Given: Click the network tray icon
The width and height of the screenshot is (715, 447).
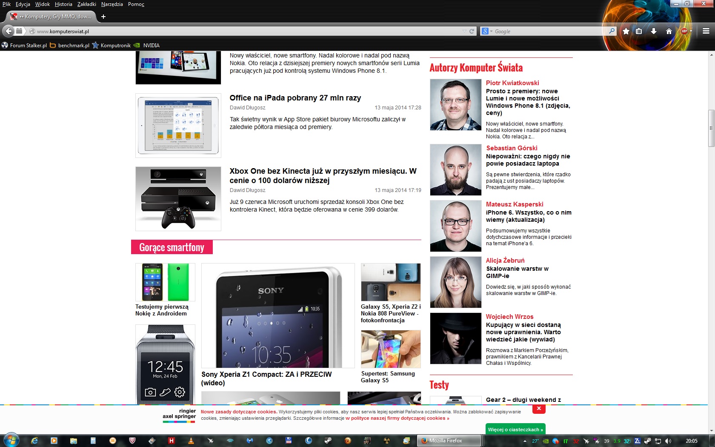Looking at the screenshot, I should 658,441.
